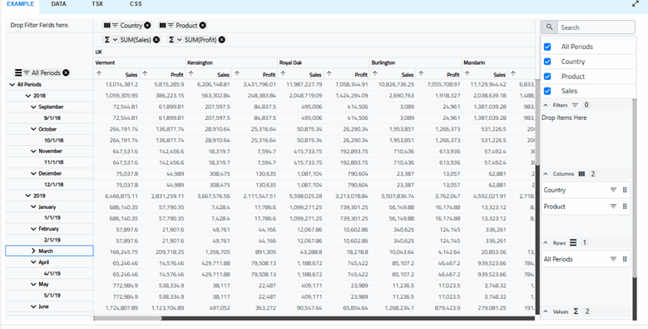
Task: Open aggregation dropdown on SUM(Profit) chip
Action: [180, 40]
